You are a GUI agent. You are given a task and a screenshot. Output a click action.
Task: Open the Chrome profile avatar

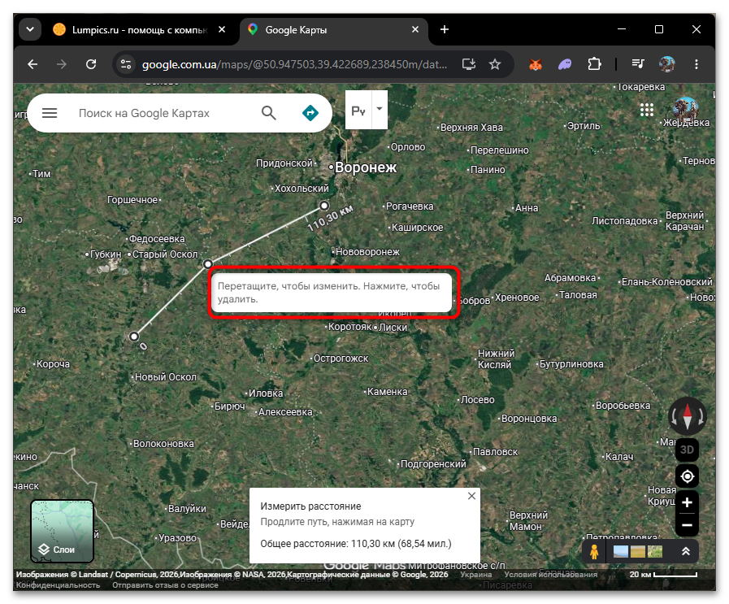coord(667,64)
